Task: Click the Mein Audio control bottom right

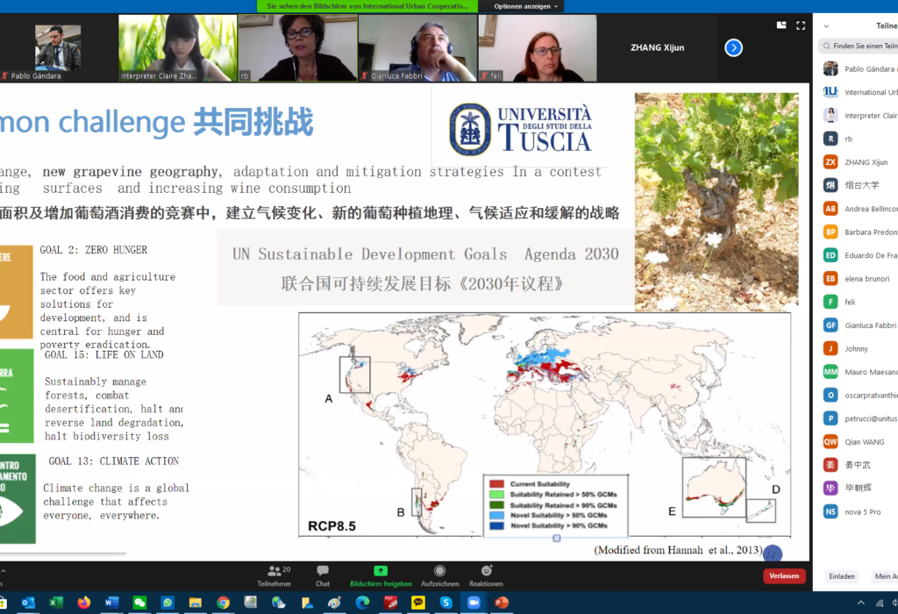Action: pyautogui.click(x=886, y=576)
